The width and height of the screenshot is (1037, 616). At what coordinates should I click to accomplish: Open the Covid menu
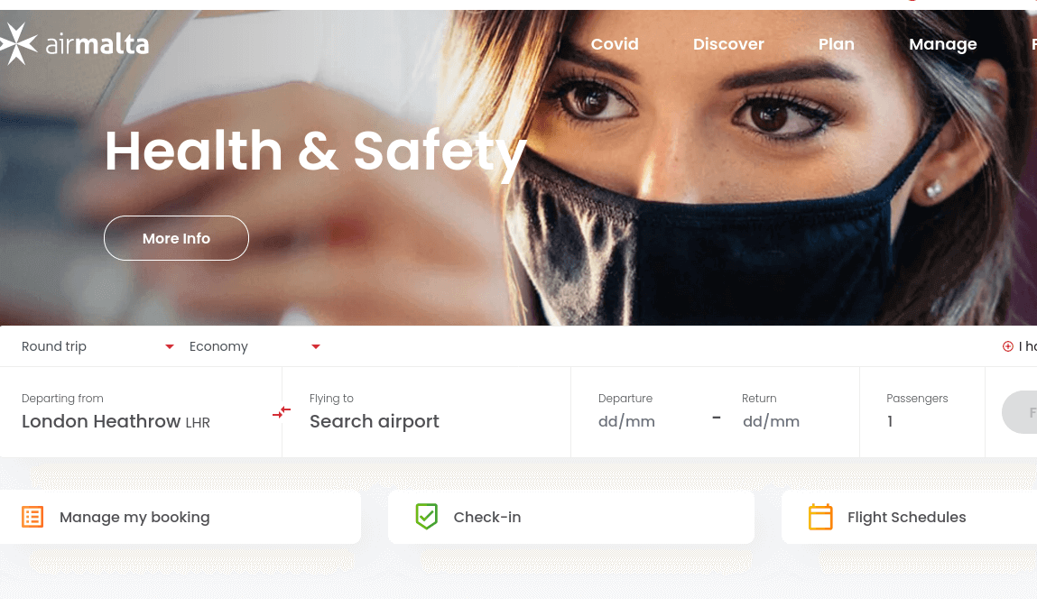coord(615,44)
